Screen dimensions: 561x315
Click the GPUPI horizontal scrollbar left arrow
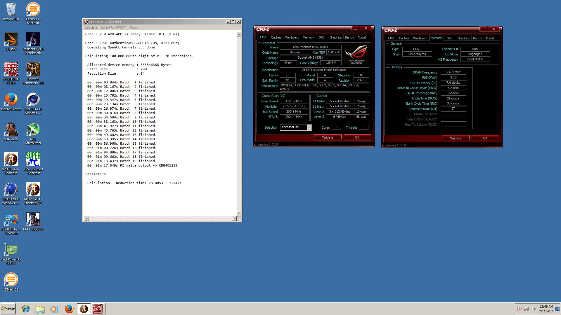coord(86,219)
